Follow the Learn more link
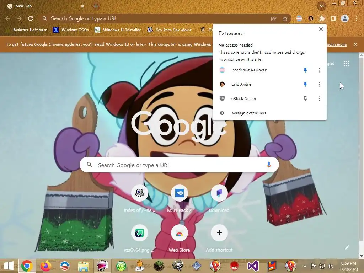The image size is (364, 273). [x=337, y=44]
